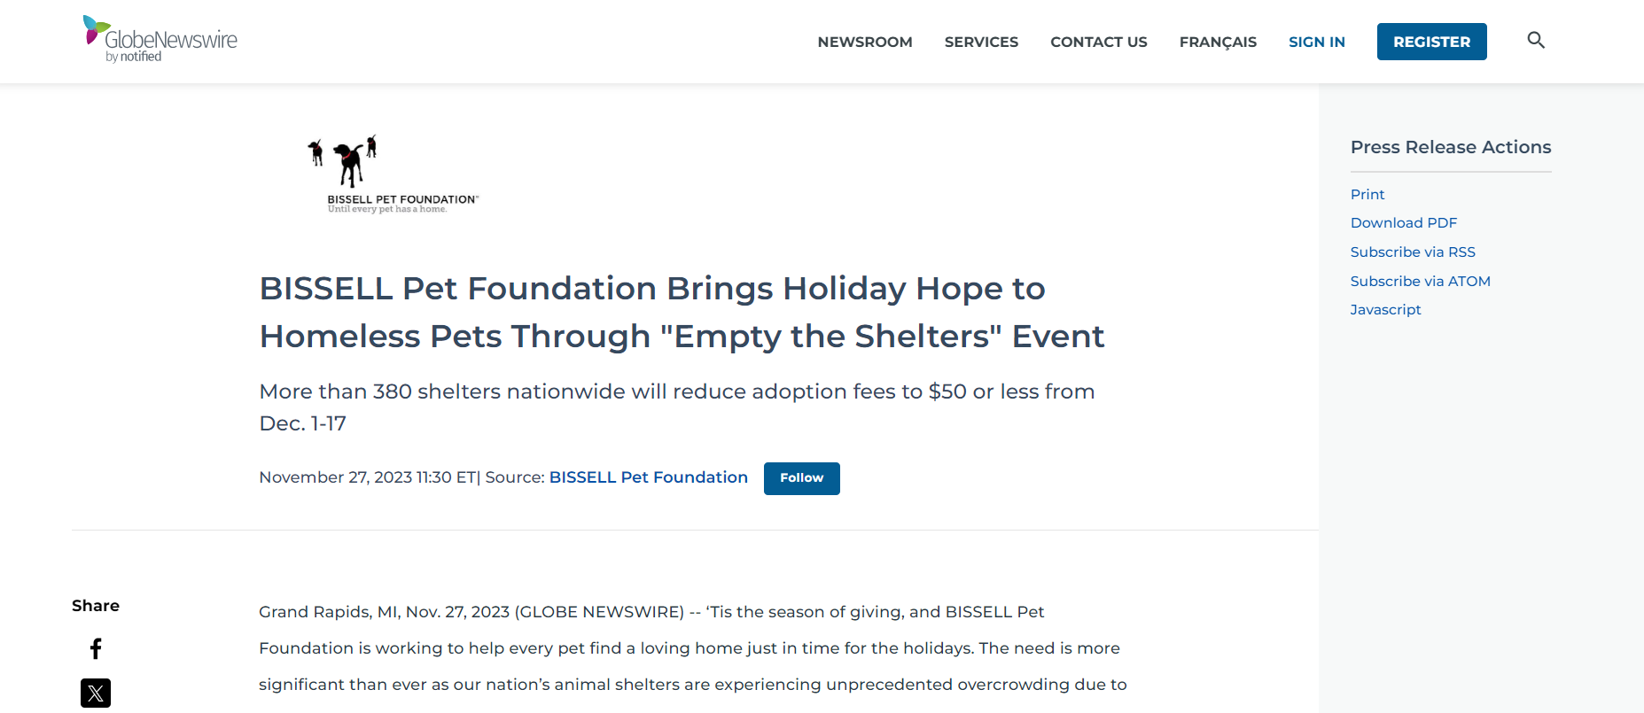The width and height of the screenshot is (1644, 713).
Task: Open the search magnifier icon
Action: click(1536, 41)
